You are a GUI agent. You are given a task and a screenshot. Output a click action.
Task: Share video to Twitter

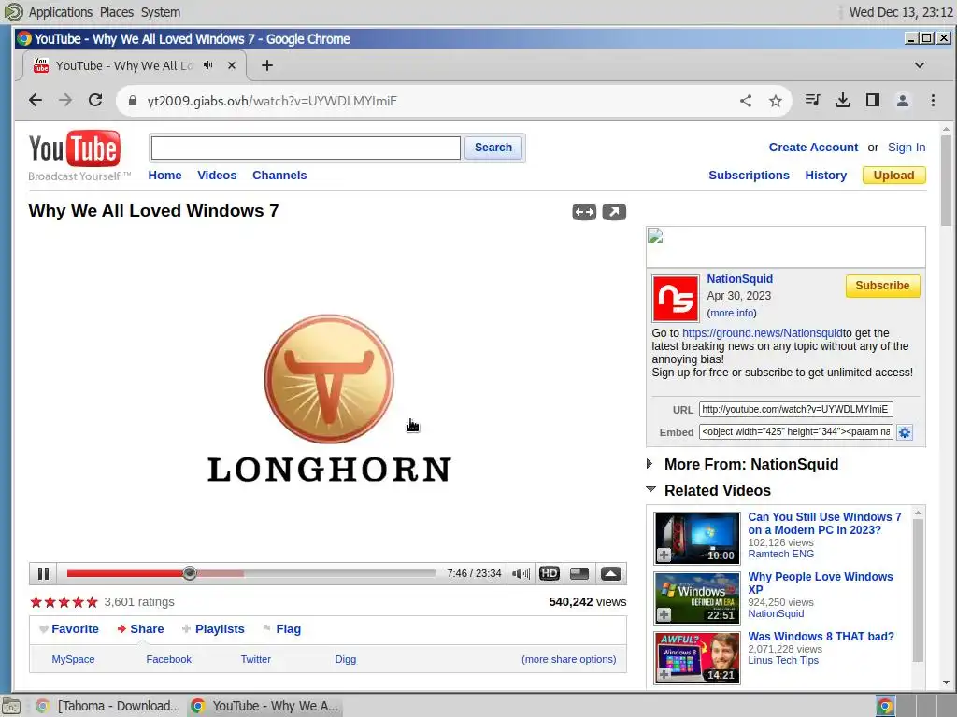click(x=256, y=660)
